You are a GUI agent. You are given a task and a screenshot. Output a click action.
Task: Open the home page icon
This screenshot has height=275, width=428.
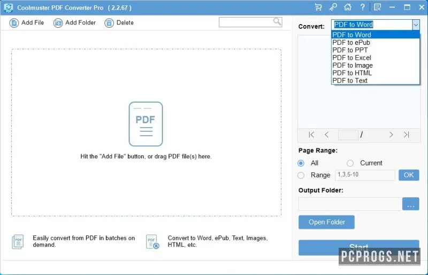click(x=347, y=7)
